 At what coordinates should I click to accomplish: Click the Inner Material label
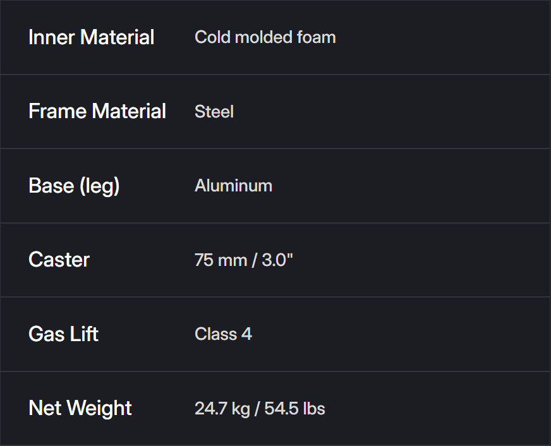tap(91, 37)
